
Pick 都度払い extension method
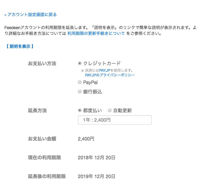(x=80, y=111)
